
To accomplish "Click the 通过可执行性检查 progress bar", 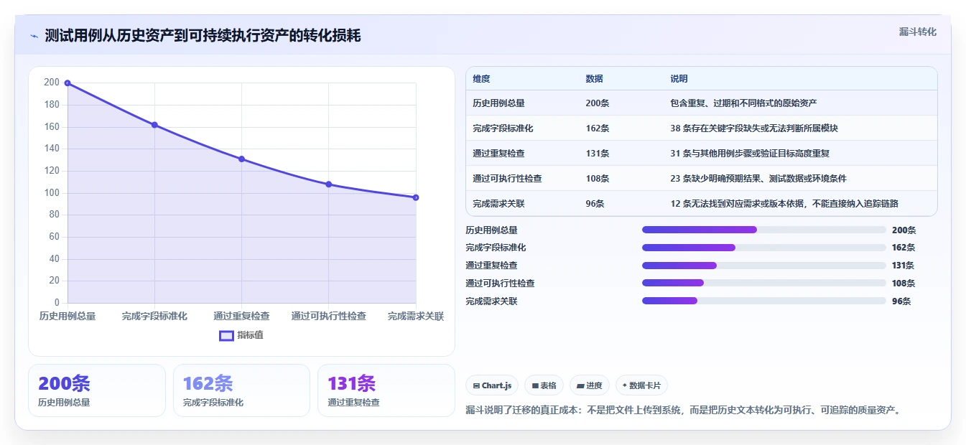I will click(x=764, y=284).
